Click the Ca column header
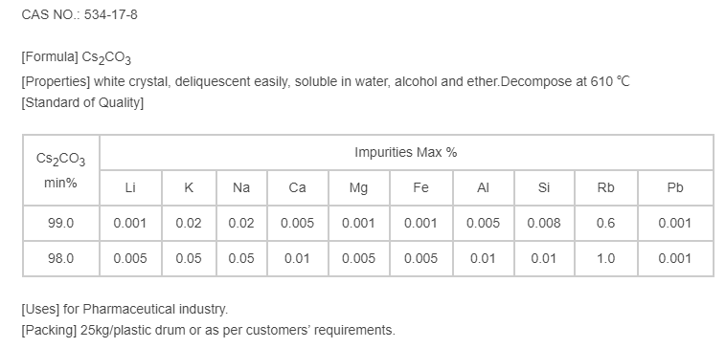Image resolution: width=726 pixels, height=348 pixels. pyautogui.click(x=297, y=187)
